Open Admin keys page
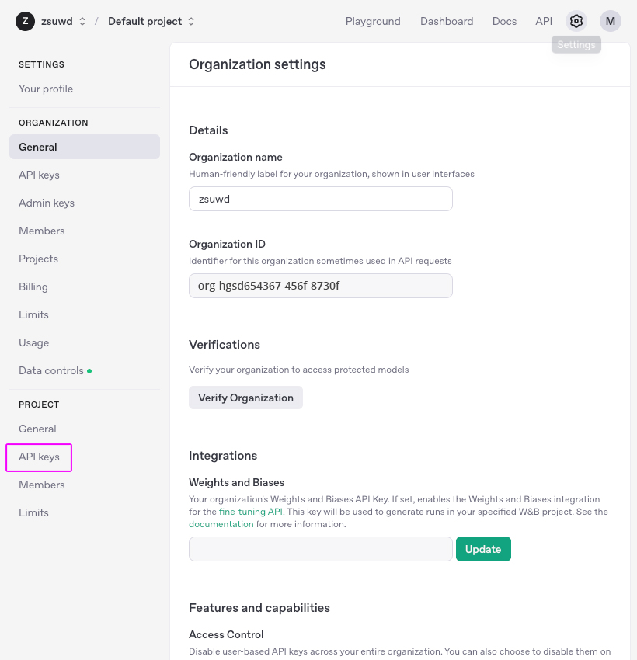The image size is (637, 660). coord(47,203)
